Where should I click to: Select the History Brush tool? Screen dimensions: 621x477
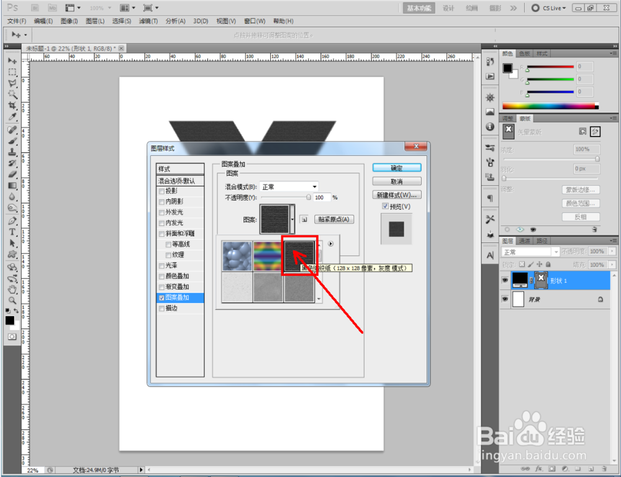point(12,163)
